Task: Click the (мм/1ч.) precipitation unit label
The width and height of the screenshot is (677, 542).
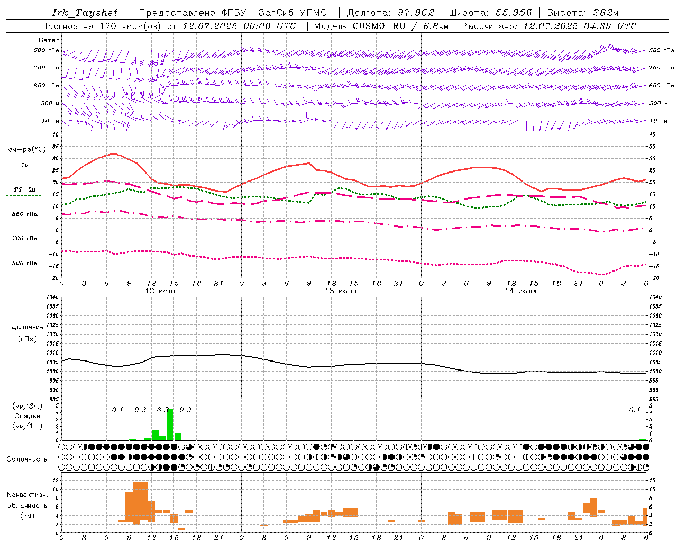Action: click(x=27, y=426)
